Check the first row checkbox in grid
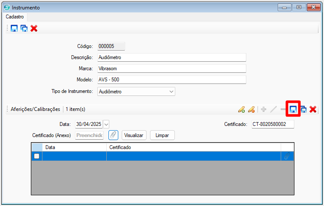Viewport: 324px width, 206px height. coord(36,156)
